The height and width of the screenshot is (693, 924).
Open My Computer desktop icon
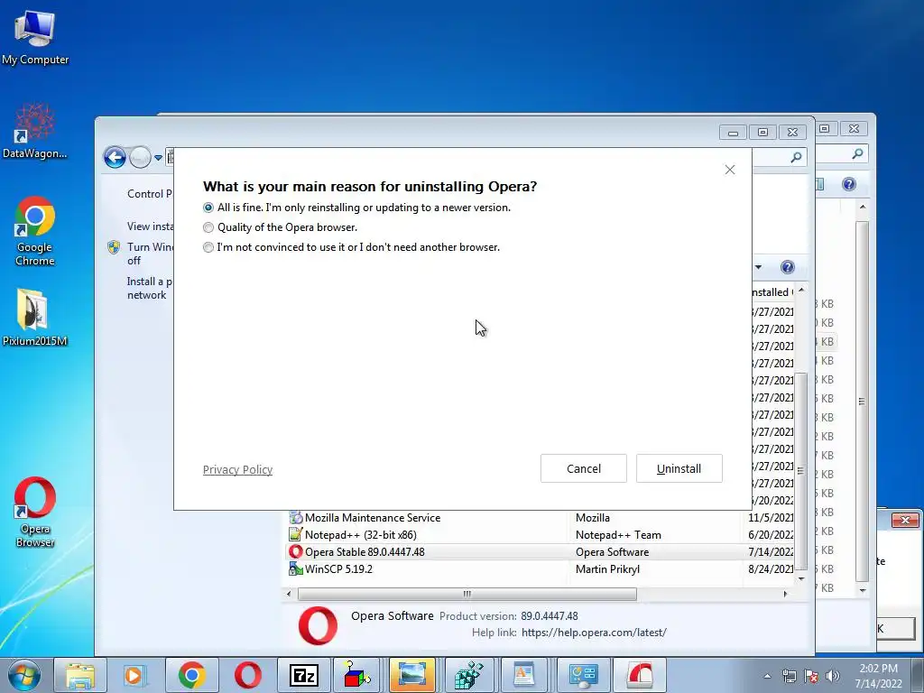click(35, 38)
